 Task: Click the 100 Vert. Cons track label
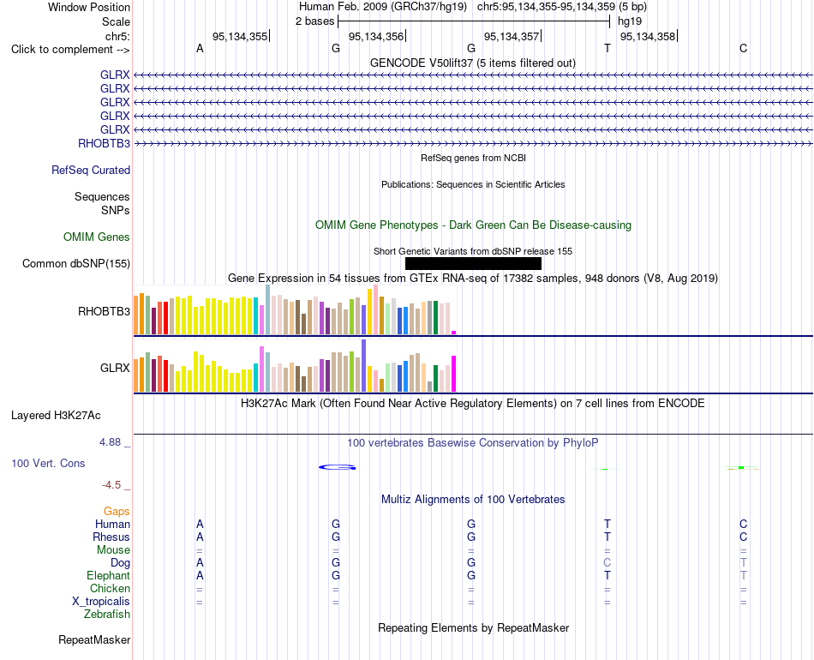(48, 463)
